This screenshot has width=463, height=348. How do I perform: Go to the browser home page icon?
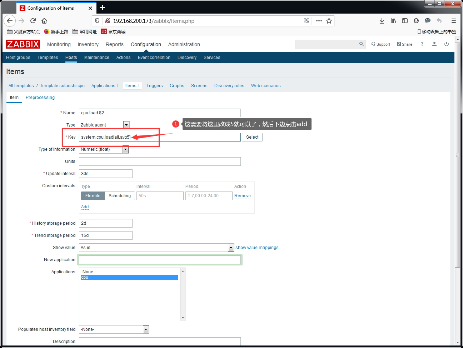[x=44, y=21]
